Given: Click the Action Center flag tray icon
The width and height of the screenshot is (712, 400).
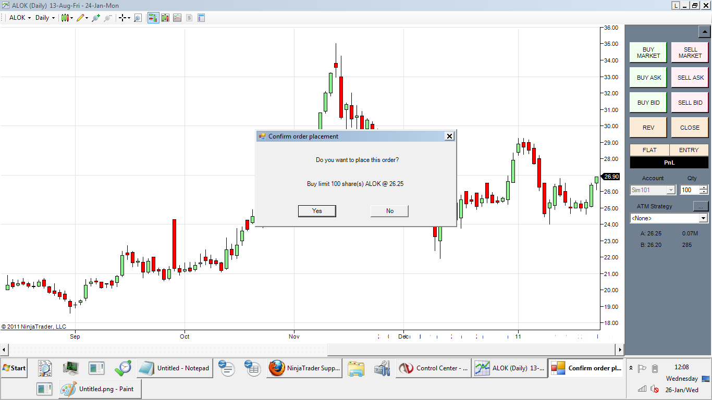Looking at the screenshot, I should click(x=643, y=368).
